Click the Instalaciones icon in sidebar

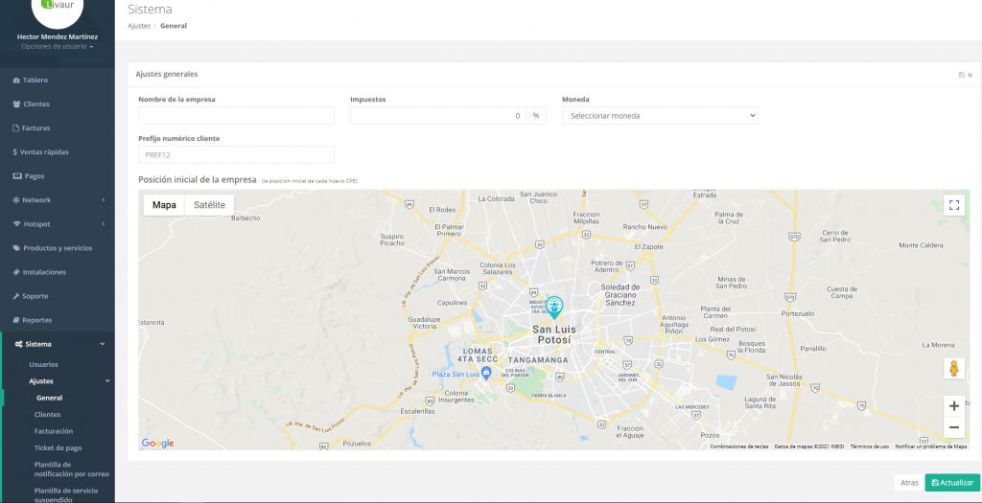[x=16, y=272]
